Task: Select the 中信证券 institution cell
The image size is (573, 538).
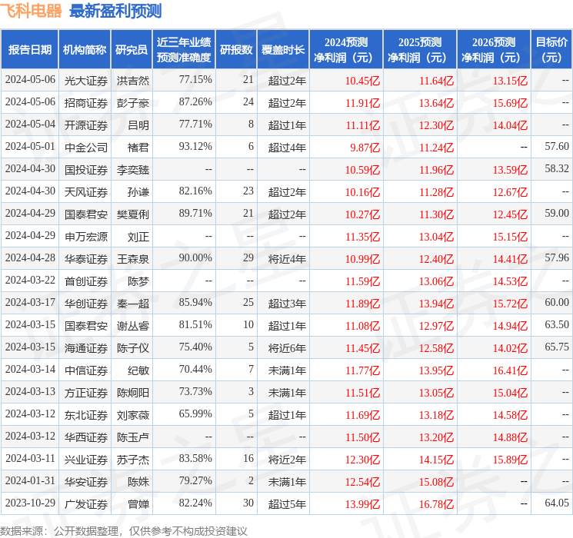Action: (86, 370)
